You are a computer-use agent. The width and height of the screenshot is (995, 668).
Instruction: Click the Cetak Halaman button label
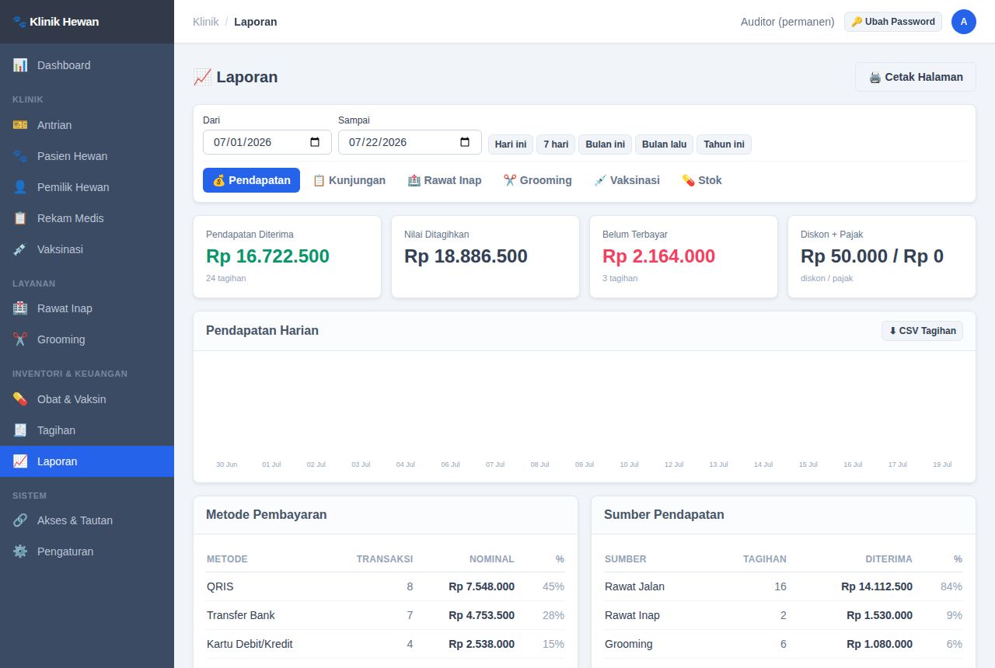(x=923, y=77)
